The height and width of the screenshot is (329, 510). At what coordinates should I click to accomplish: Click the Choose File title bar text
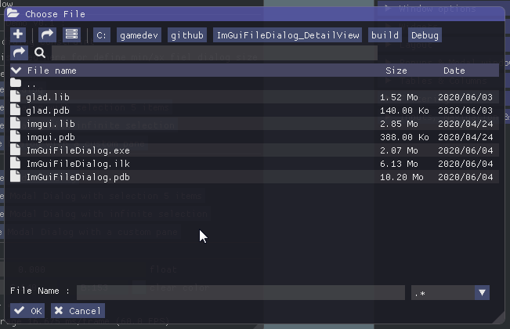pyautogui.click(x=56, y=14)
